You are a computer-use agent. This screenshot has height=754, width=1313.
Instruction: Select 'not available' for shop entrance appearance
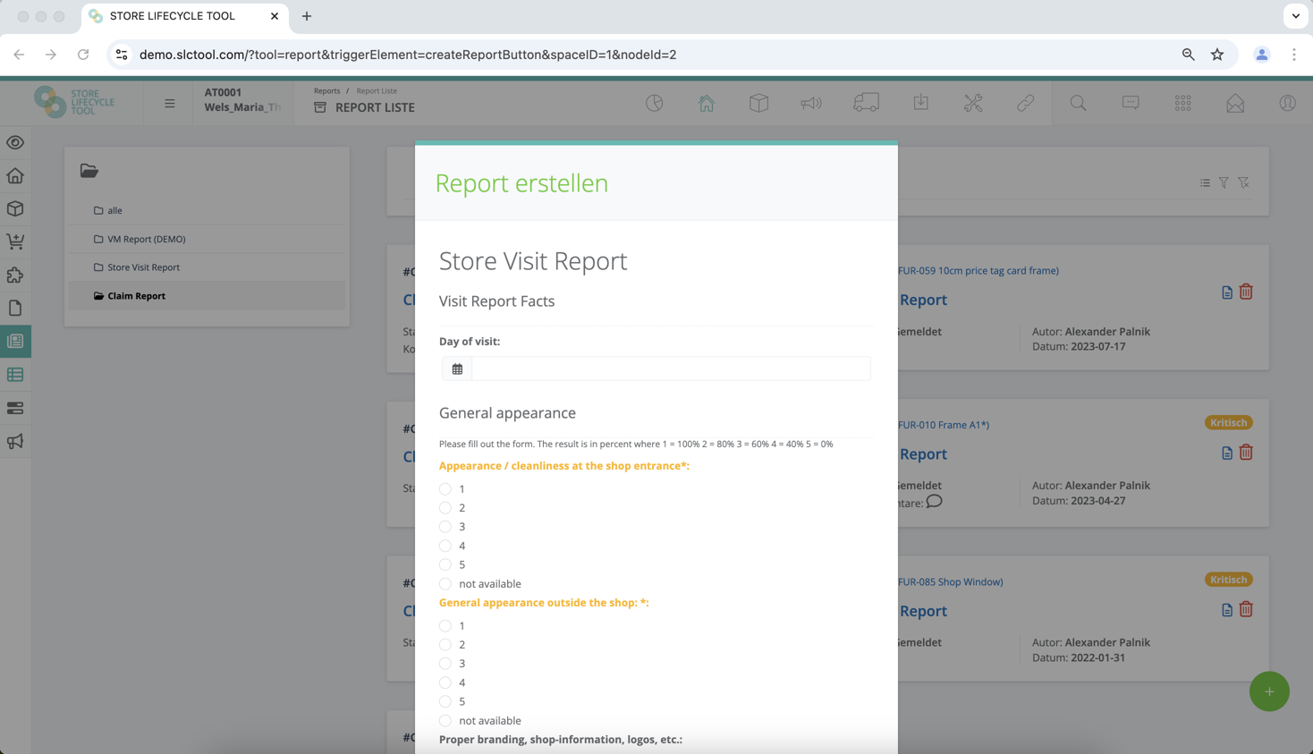tap(445, 584)
